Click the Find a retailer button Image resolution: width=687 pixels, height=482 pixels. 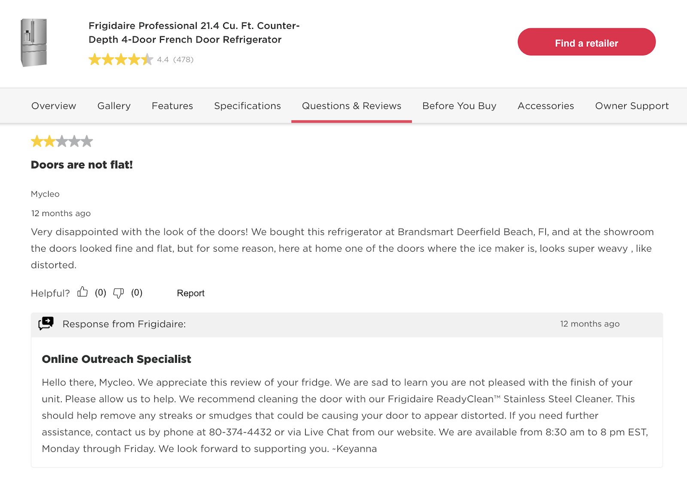point(586,42)
